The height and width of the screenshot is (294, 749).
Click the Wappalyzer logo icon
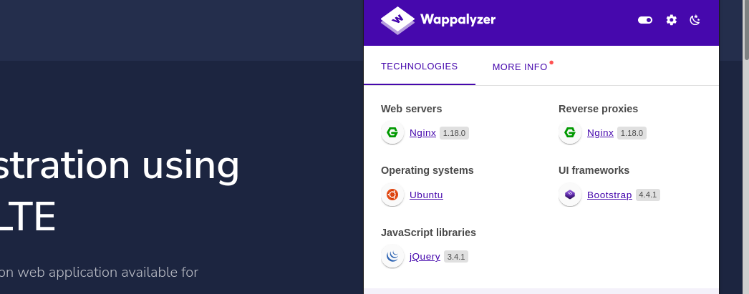(x=397, y=20)
